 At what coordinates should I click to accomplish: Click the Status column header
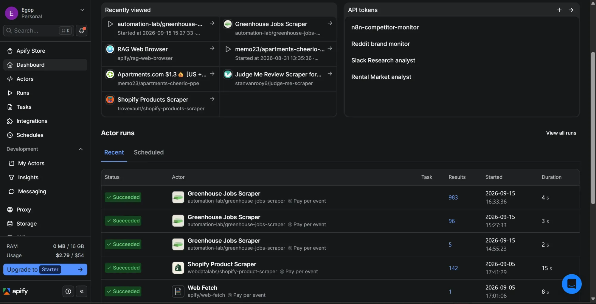[x=112, y=177]
